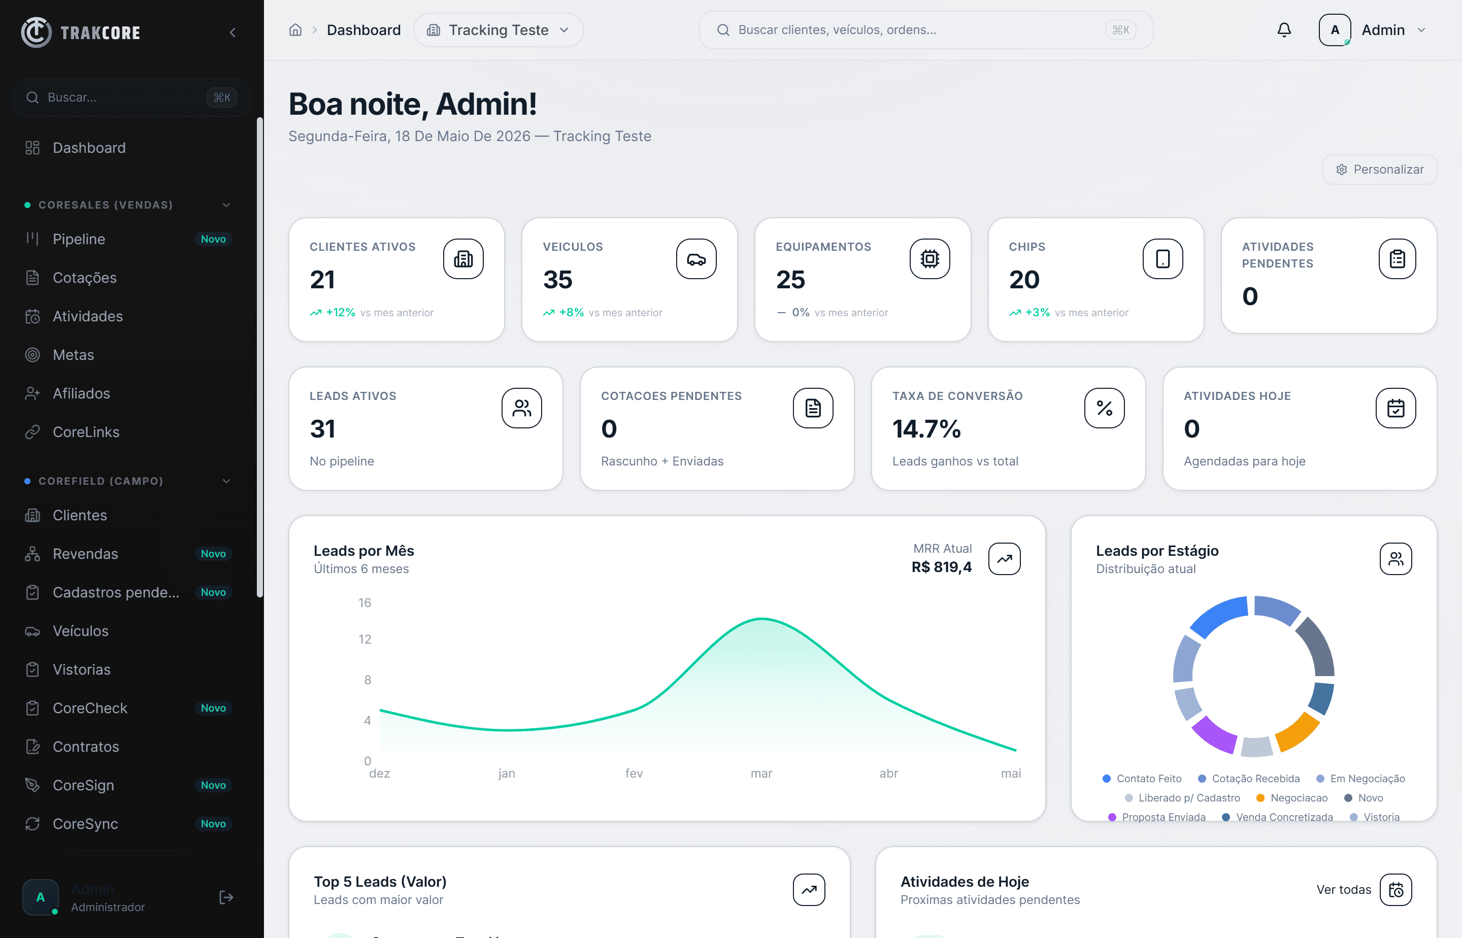The width and height of the screenshot is (1462, 938).
Task: Click the +12% vs mes anterior text
Action: pos(372,313)
